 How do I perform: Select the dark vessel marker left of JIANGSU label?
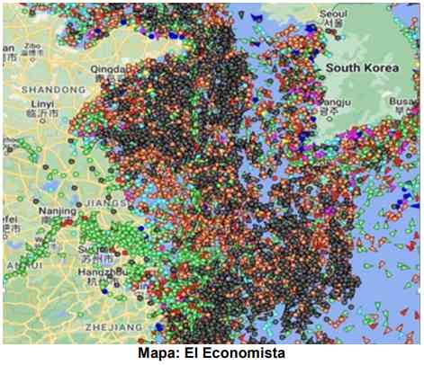click(79, 205)
